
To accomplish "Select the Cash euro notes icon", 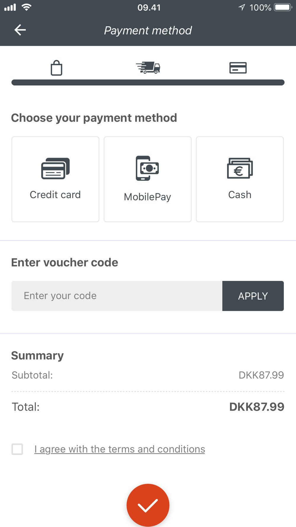I will click(x=240, y=168).
